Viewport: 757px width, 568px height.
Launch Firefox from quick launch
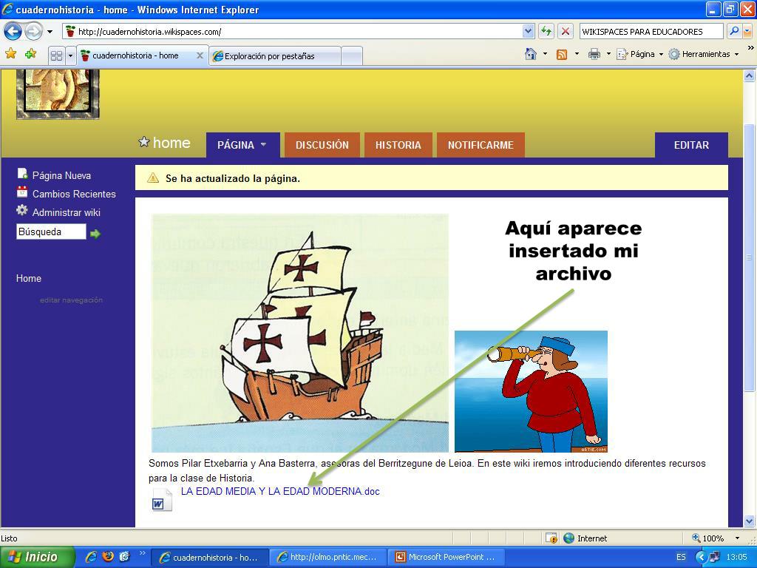coord(108,556)
